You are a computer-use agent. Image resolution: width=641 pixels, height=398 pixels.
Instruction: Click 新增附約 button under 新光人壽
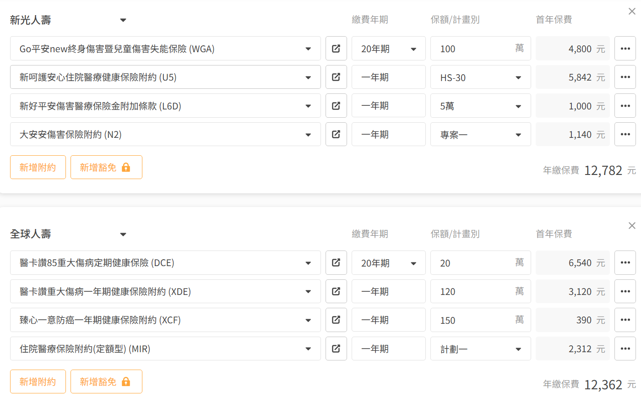[38, 167]
